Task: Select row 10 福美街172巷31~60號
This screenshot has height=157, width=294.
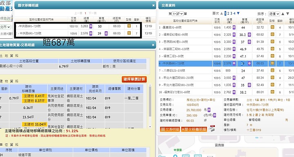Action: coord(226,92)
